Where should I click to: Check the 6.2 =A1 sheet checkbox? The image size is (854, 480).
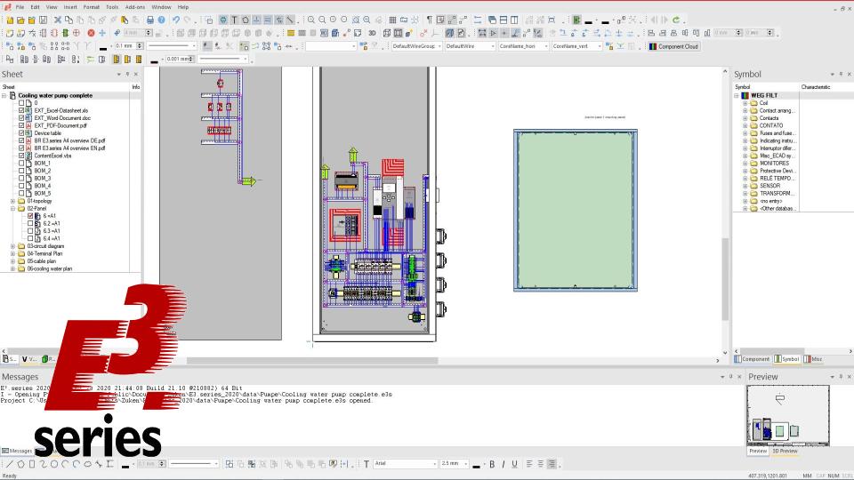pos(30,224)
